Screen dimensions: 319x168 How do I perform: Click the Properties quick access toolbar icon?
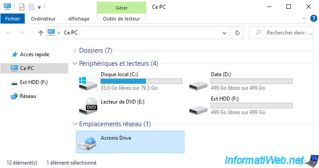[22, 7]
